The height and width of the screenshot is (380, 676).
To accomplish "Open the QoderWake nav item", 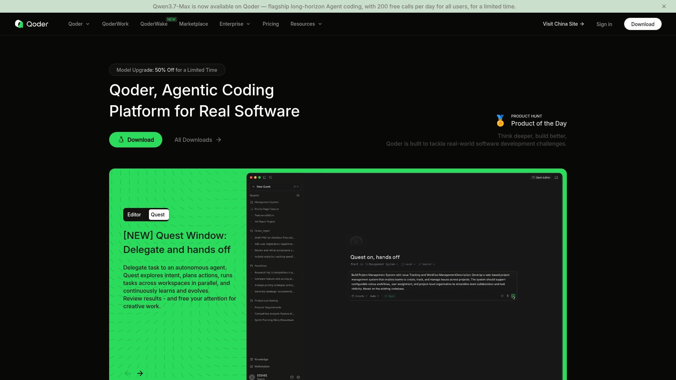I will point(154,24).
